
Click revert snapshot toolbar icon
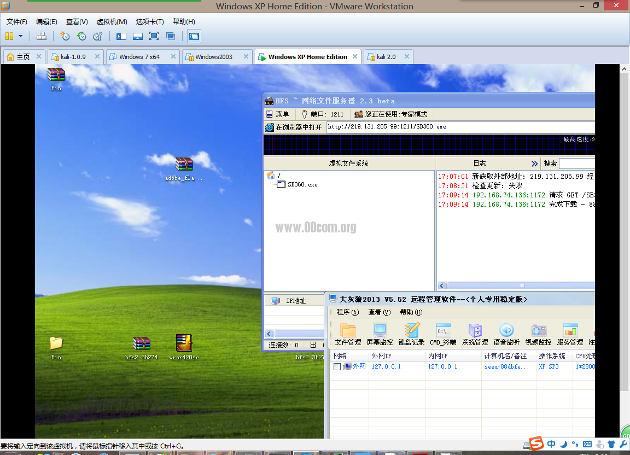pyautogui.click(x=81, y=36)
